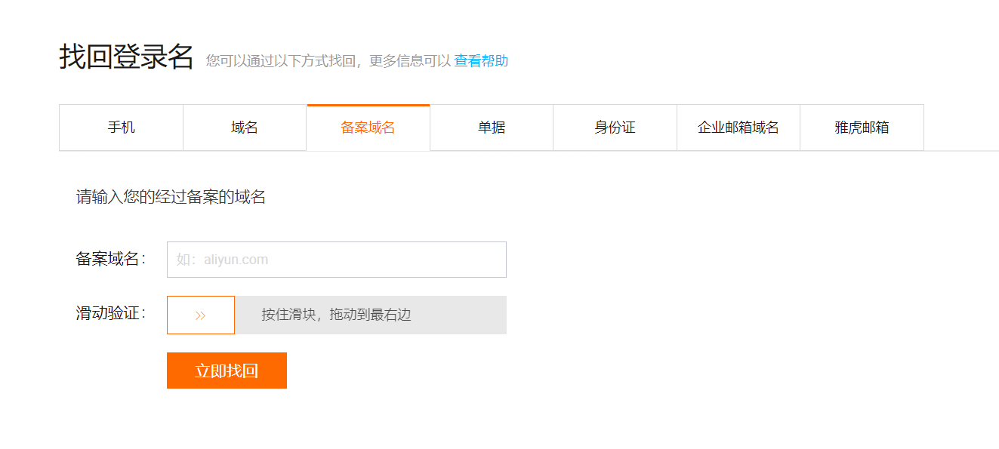
Task: Switch to the 手机 tab
Action: pyautogui.click(x=121, y=128)
